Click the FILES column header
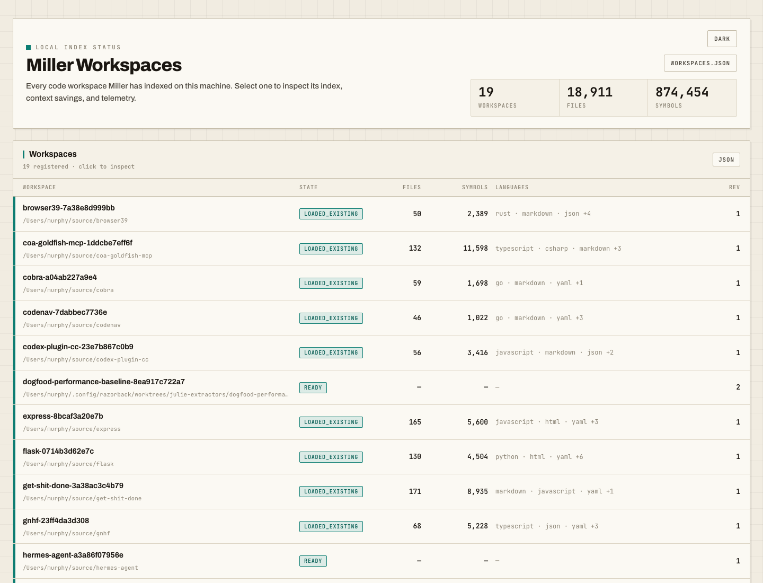 412,188
